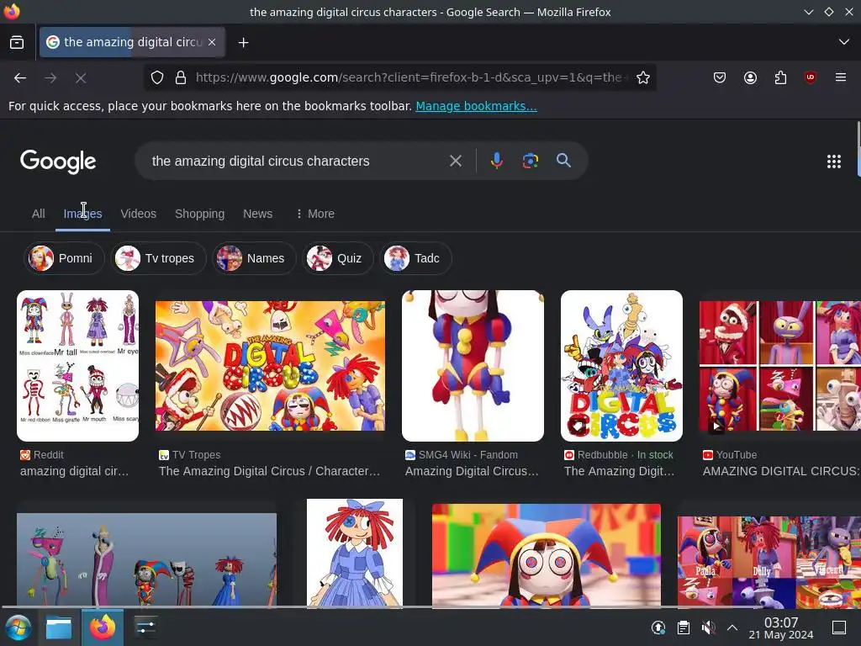Viewport: 861px width, 646px height.
Task: Switch to the All results tab
Action: coord(39,214)
